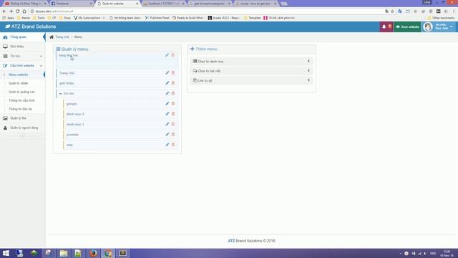Image resolution: width=458 pixels, height=258 pixels.
Task: Open Quản lý slider in the sidebar
Action: pos(18,83)
